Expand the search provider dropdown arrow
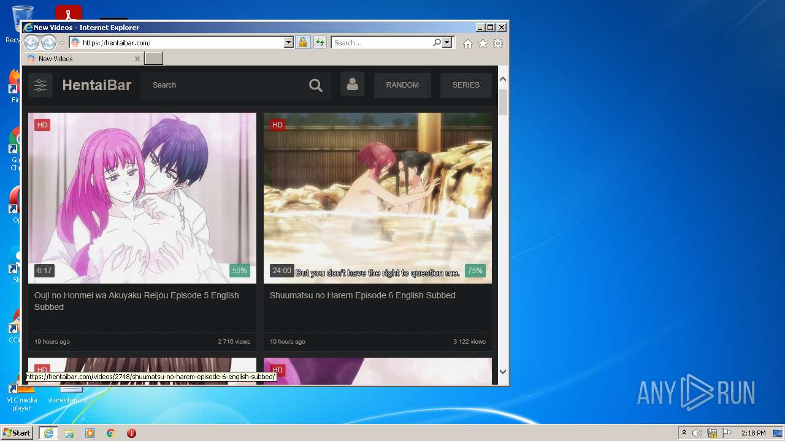This screenshot has width=785, height=441. click(x=447, y=42)
